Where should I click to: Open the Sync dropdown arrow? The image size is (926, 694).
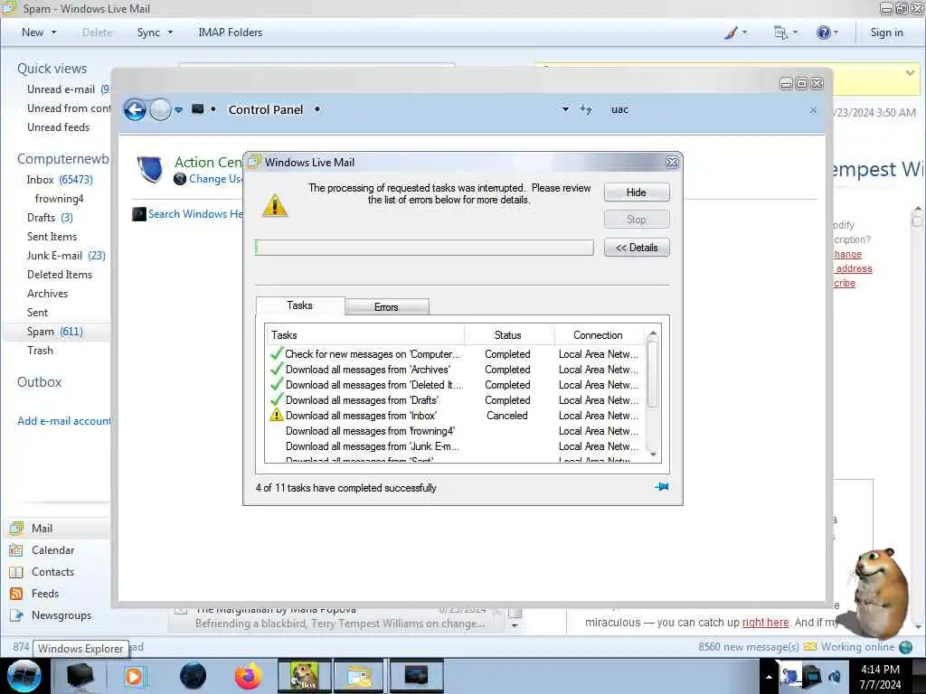tap(170, 33)
